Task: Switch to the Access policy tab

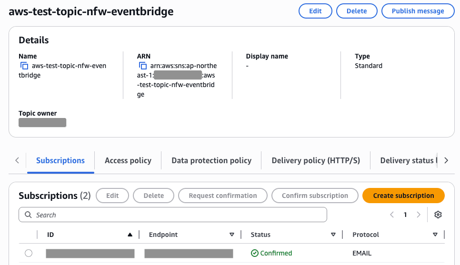Action: pyautogui.click(x=128, y=160)
